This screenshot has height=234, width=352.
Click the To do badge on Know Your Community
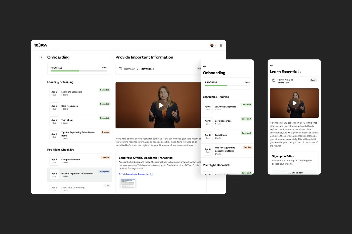[x=107, y=186]
